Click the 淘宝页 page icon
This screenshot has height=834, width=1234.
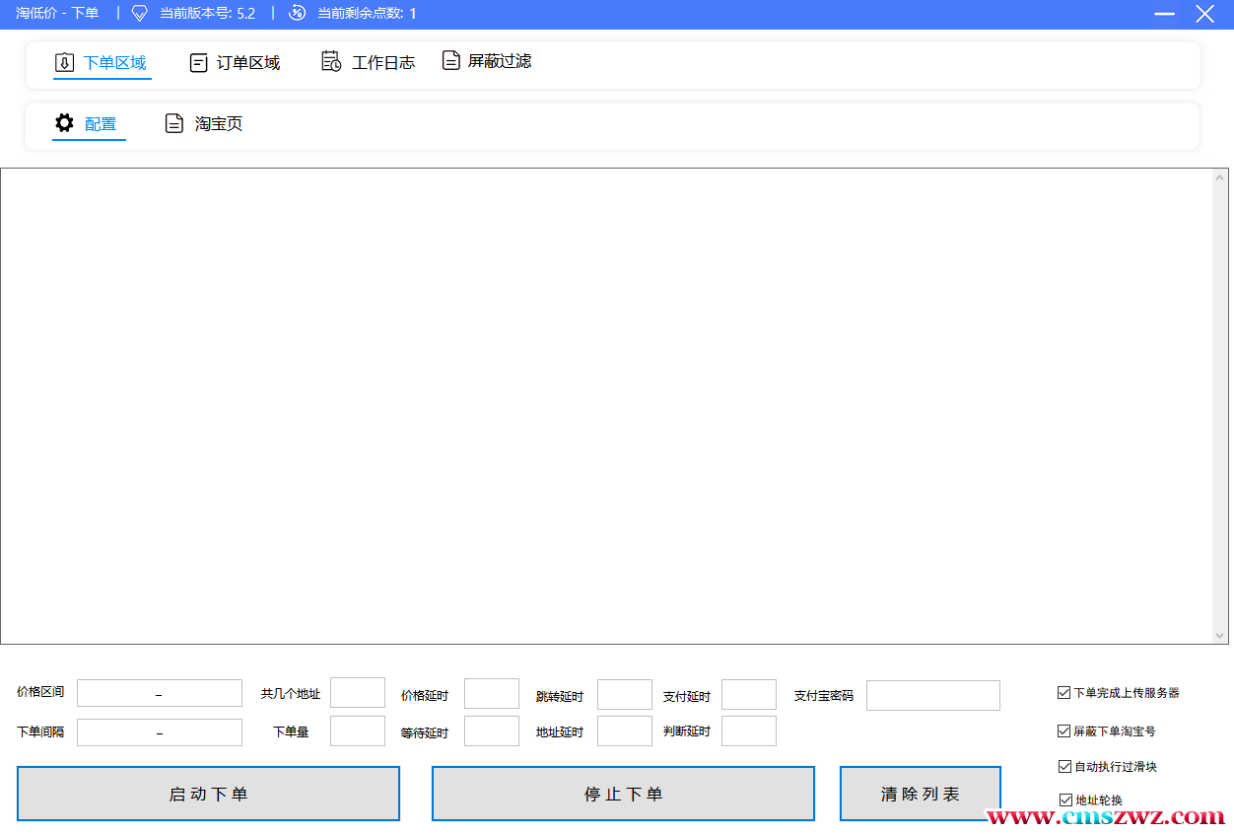point(174,123)
